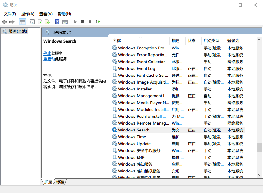This screenshot has width=263, height=193.
Task: Click 维护... description of Windows Time
Action: [177, 137]
